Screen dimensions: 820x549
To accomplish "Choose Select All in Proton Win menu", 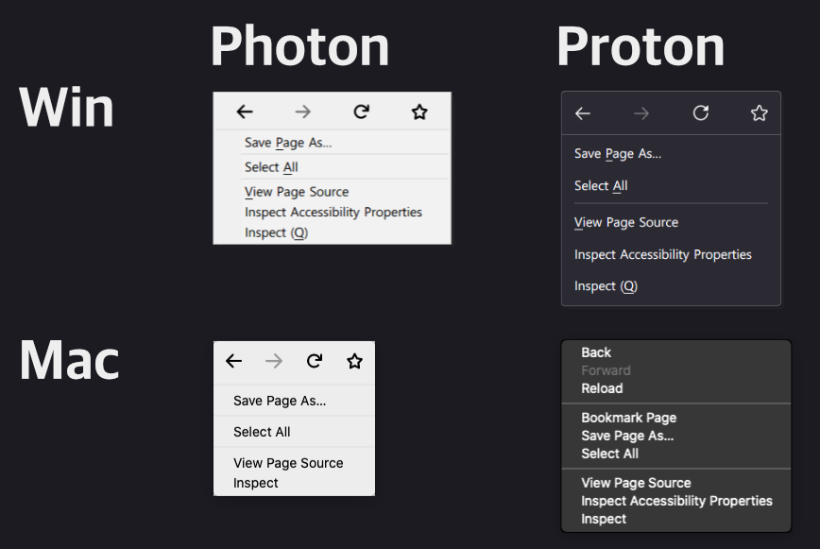I will pos(601,186).
